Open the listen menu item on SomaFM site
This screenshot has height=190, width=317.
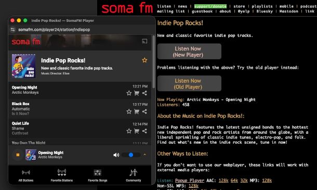164,6
